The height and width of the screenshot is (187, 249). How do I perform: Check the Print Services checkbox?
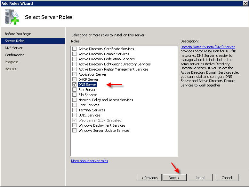tap(74, 105)
